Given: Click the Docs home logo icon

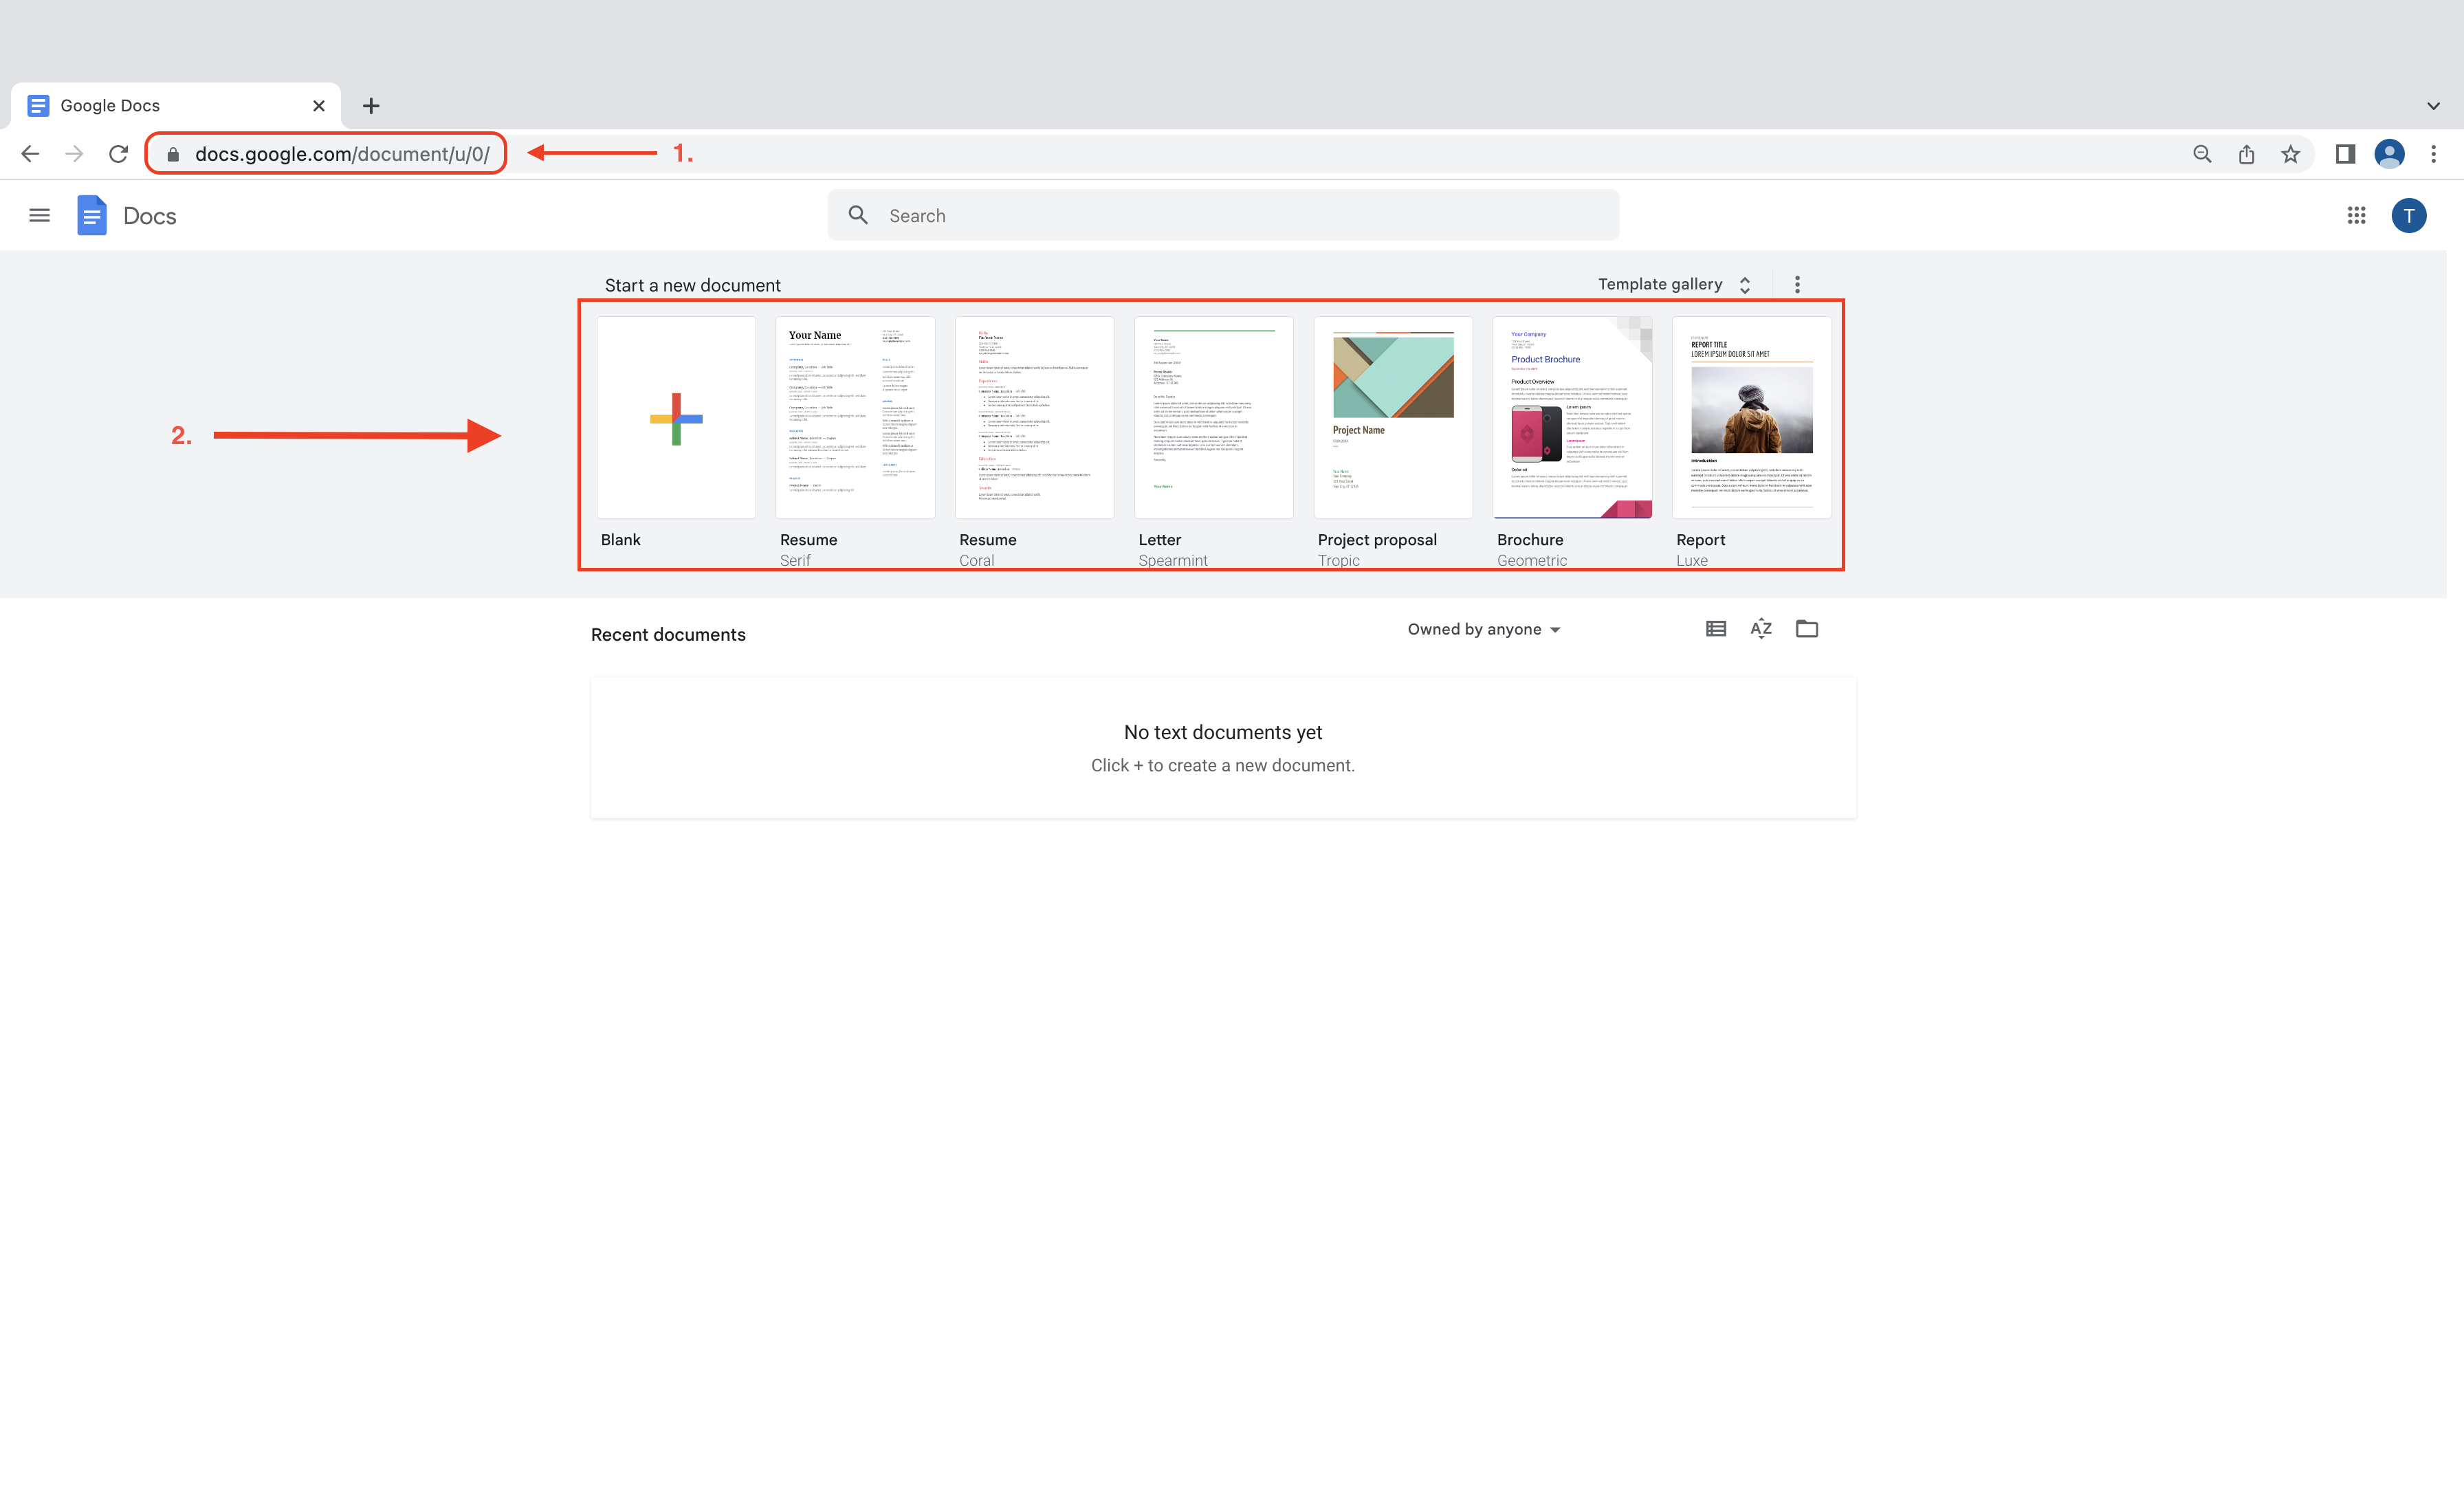Looking at the screenshot, I should coord(92,215).
